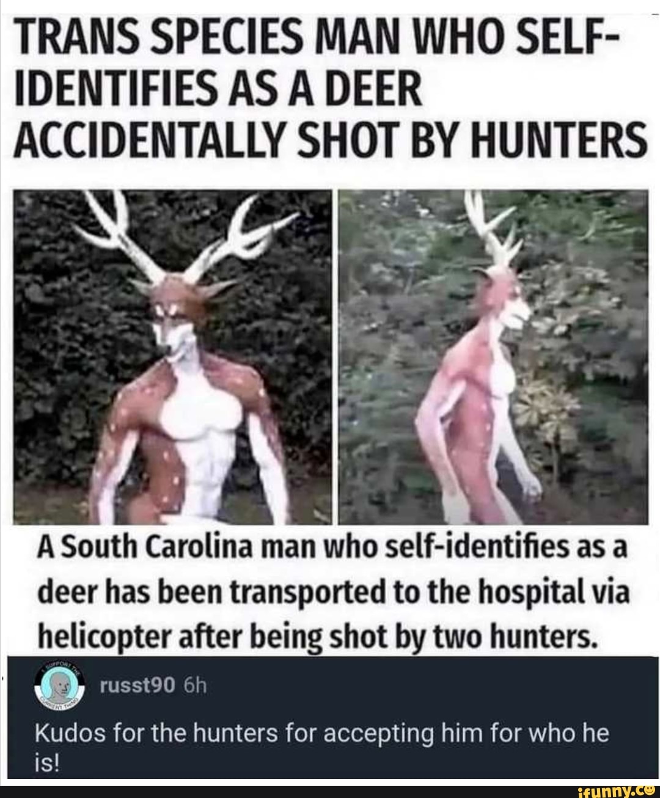The image size is (660, 798).
Task: Click the headline line 'TRANS SPECIES MAN WHO SELF-'
Action: coord(315,38)
